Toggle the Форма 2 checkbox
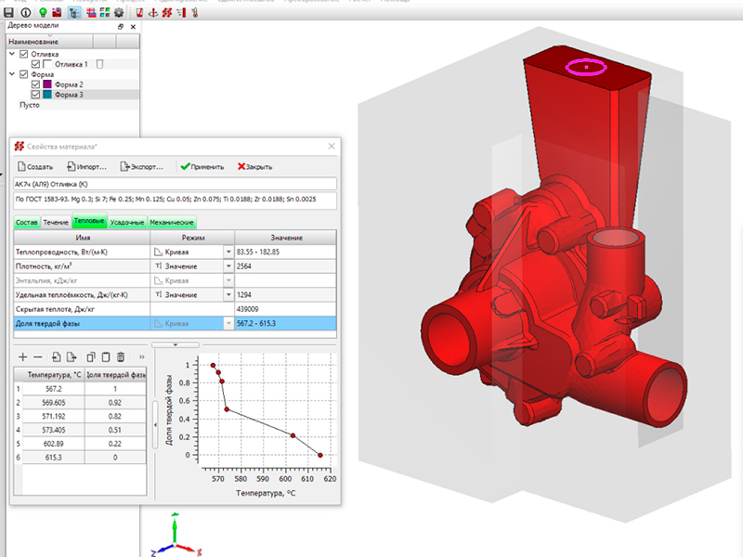 coord(36,84)
